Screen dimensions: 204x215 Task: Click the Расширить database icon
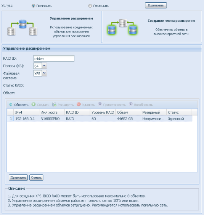pyautogui.click(x=54, y=104)
